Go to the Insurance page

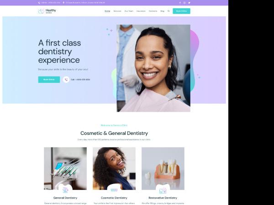coord(141,11)
